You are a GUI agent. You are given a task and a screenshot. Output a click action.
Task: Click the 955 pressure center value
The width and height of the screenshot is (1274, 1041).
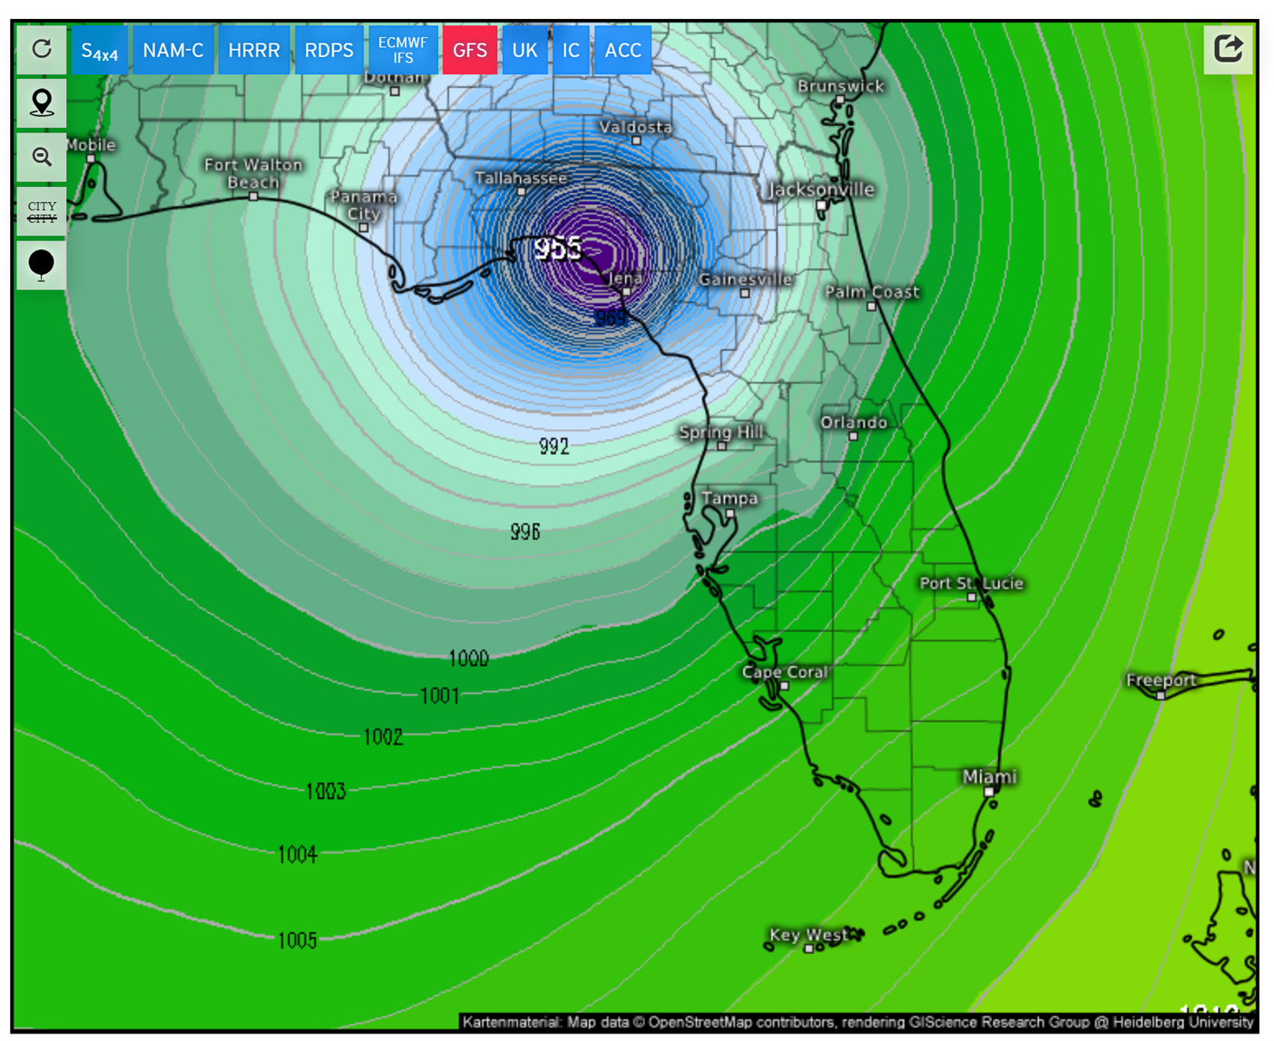558,248
